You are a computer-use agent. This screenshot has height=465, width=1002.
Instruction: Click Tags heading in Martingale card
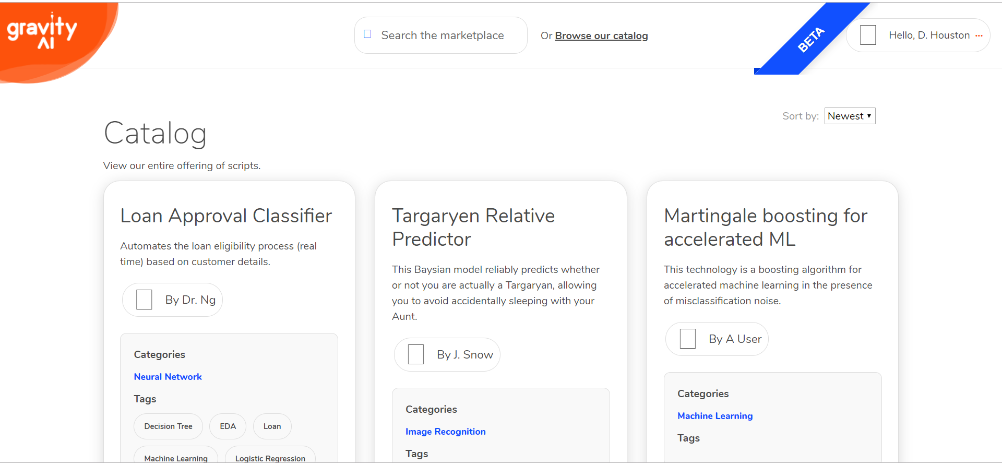pos(688,438)
